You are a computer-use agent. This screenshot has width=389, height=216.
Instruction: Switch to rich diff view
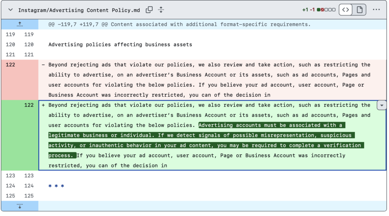[x=359, y=10]
